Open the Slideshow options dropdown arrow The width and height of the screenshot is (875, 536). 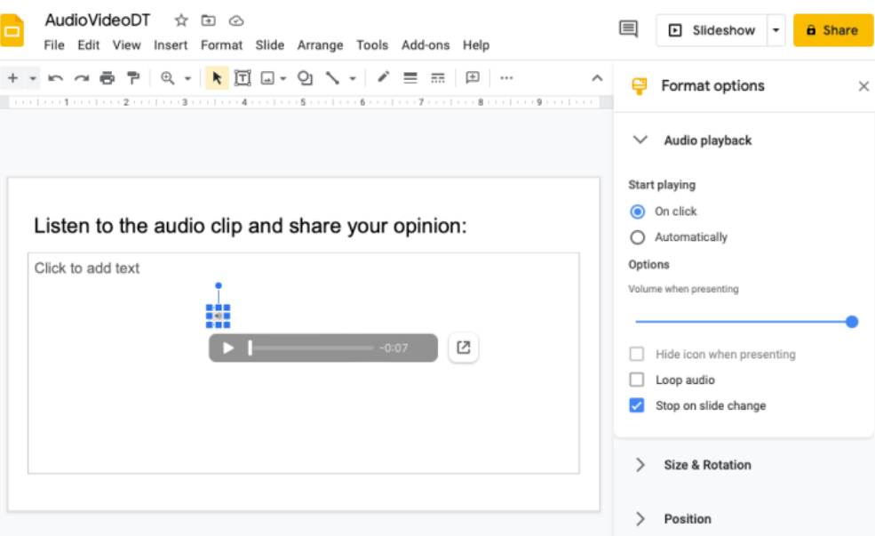point(776,30)
